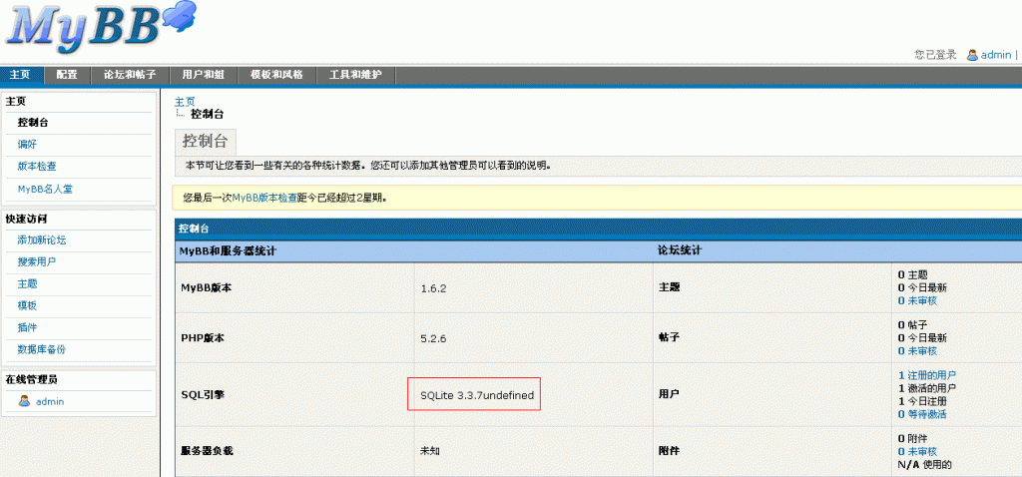Screen dimensions: 1022x477
Task: Click 0 等待激活 link
Action: 921,414
